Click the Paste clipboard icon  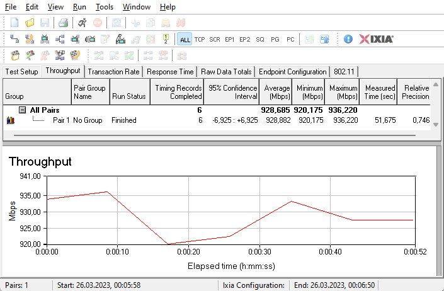click(166, 23)
